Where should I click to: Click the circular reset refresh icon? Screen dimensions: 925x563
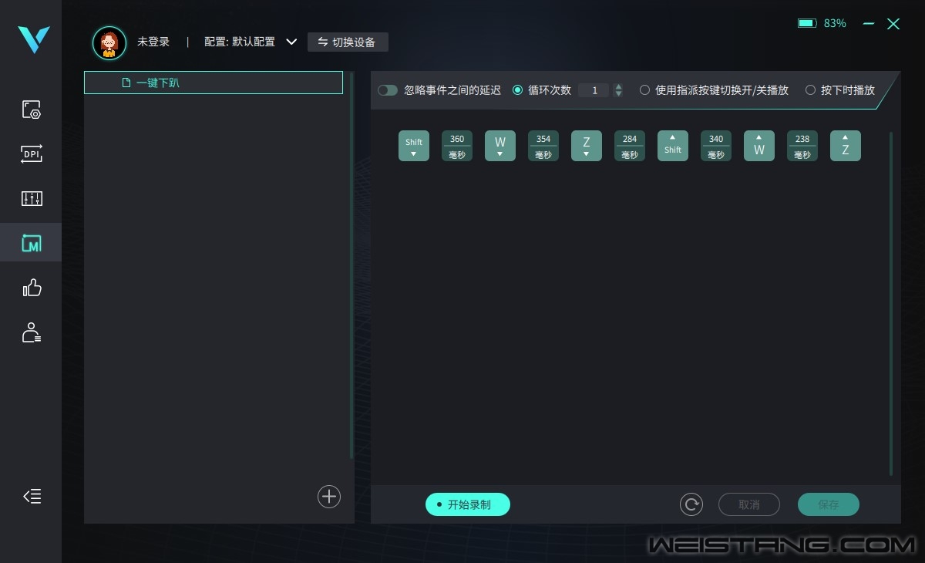(691, 504)
